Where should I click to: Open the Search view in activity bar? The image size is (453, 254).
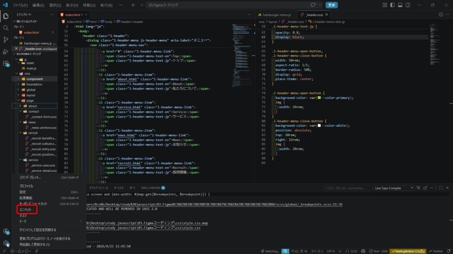pyautogui.click(x=6, y=28)
